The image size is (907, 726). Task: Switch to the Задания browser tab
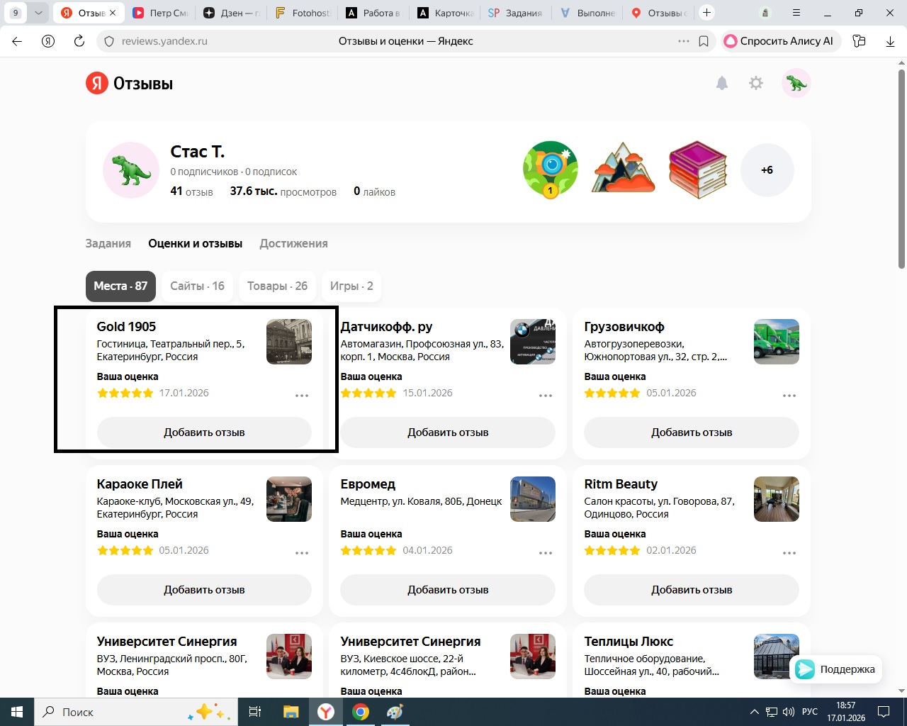click(x=515, y=13)
